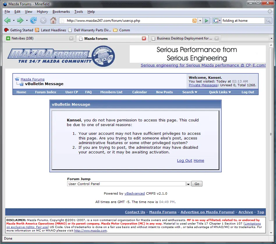Click the Google search engine icon

[216, 21]
